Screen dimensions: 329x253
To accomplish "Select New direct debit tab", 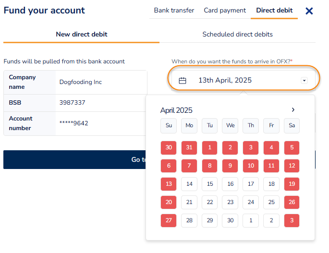I will tap(82, 35).
